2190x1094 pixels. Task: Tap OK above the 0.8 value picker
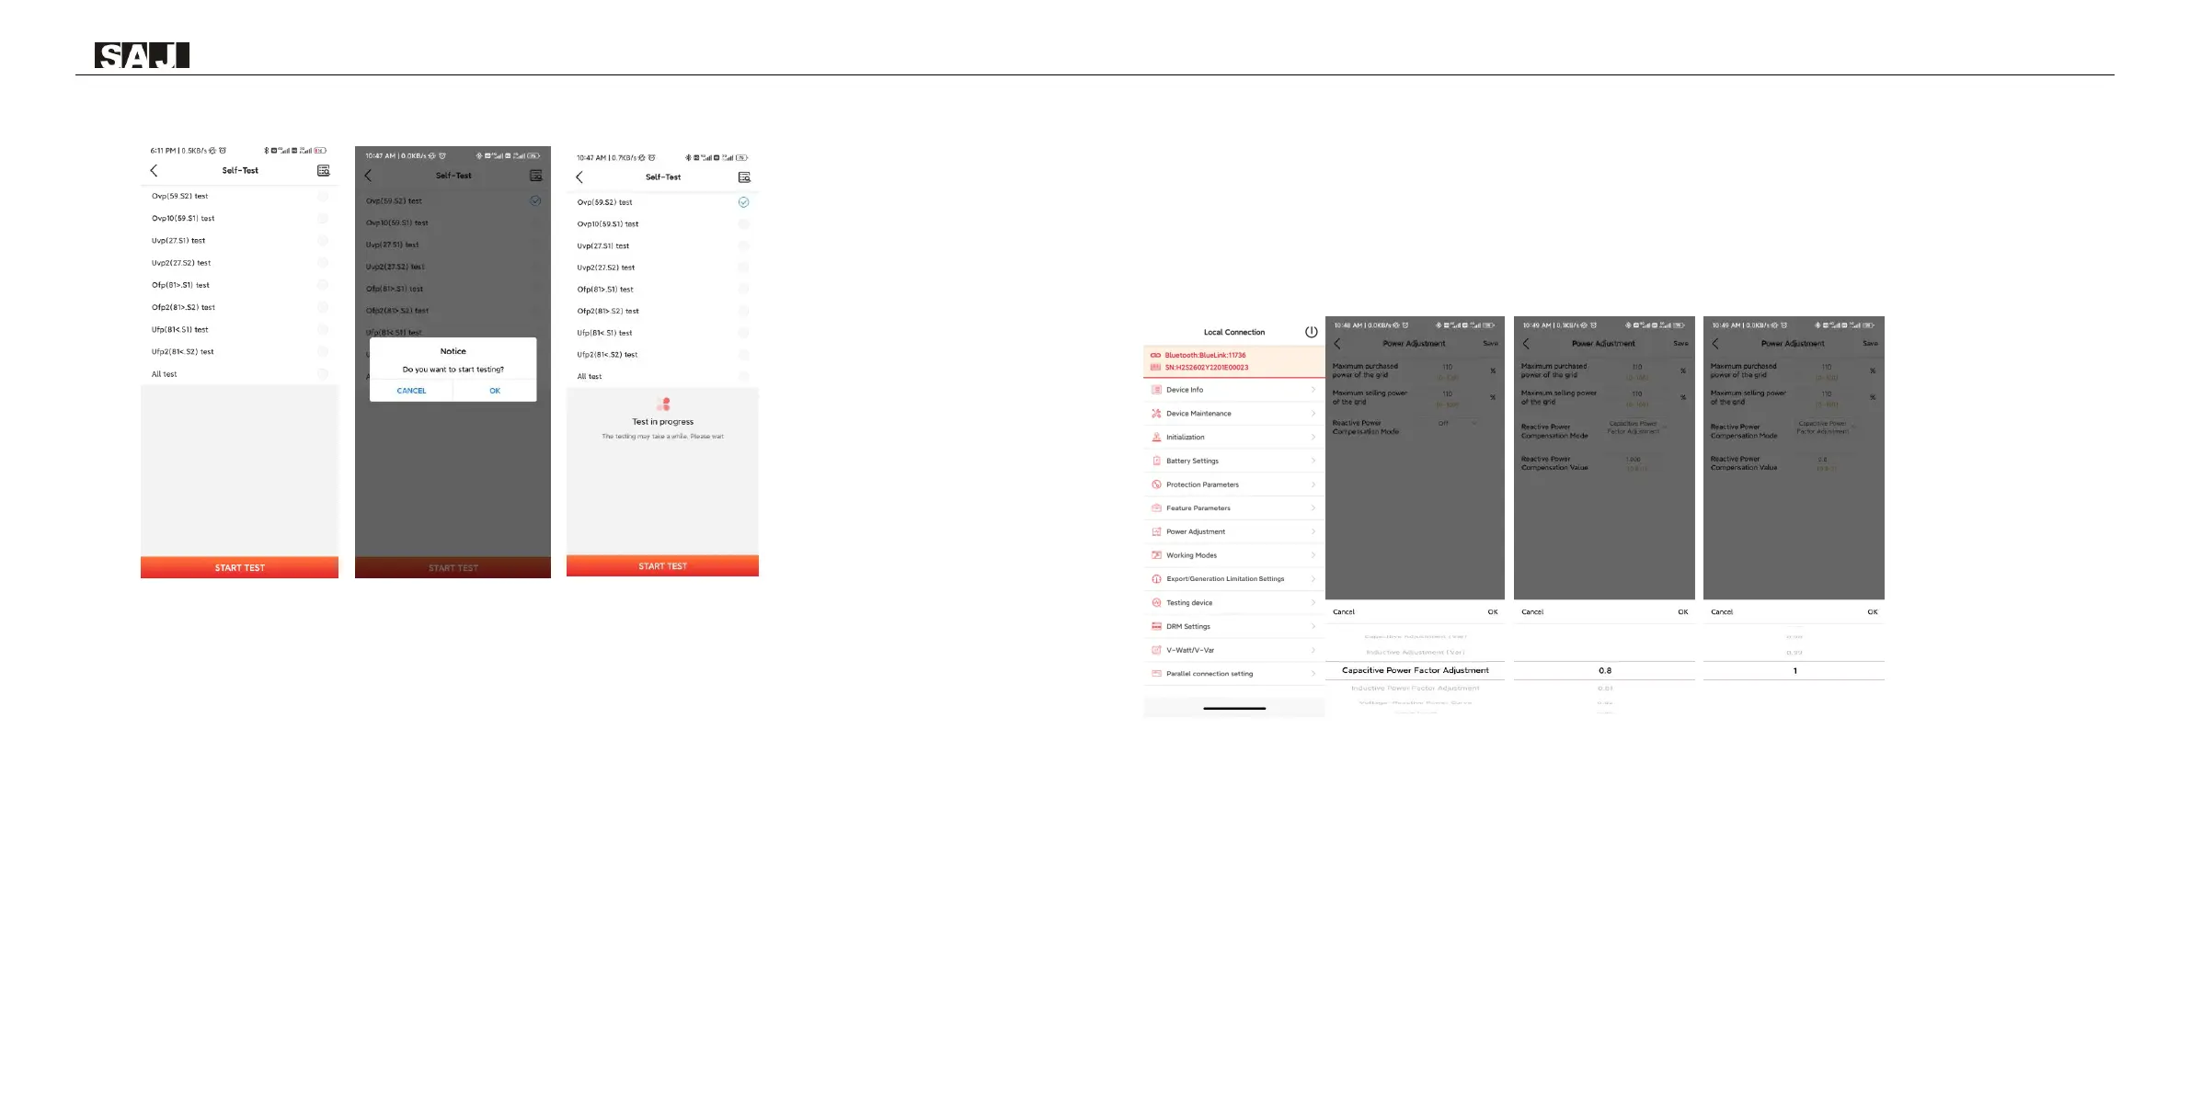tap(1682, 611)
